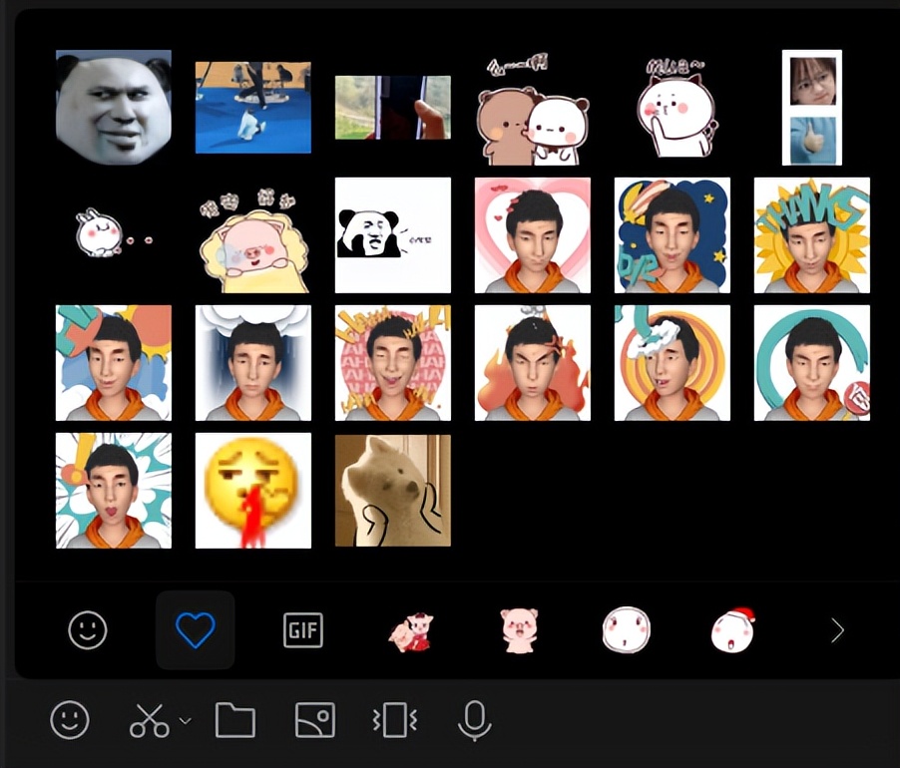Select the white dog facepalm sticker

pyautogui.click(x=392, y=490)
